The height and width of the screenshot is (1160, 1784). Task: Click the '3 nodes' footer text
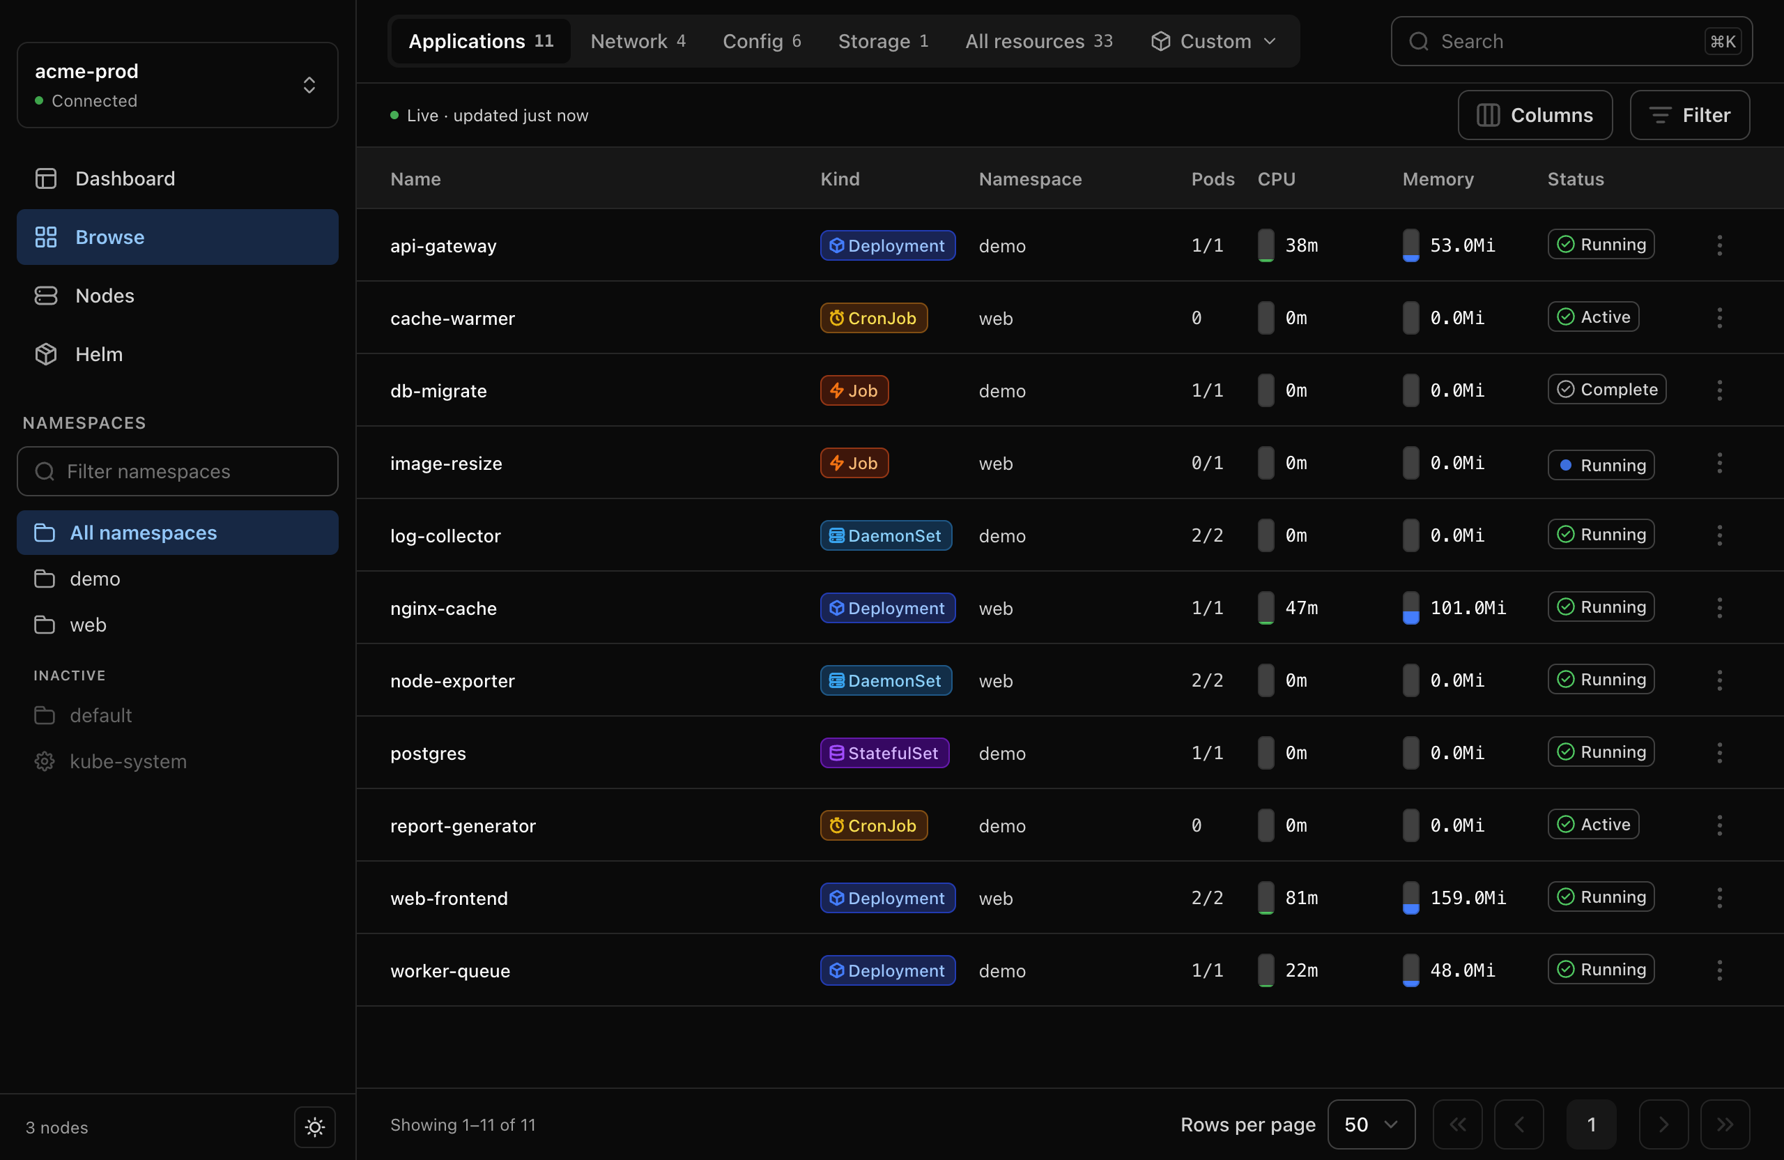tap(57, 1127)
